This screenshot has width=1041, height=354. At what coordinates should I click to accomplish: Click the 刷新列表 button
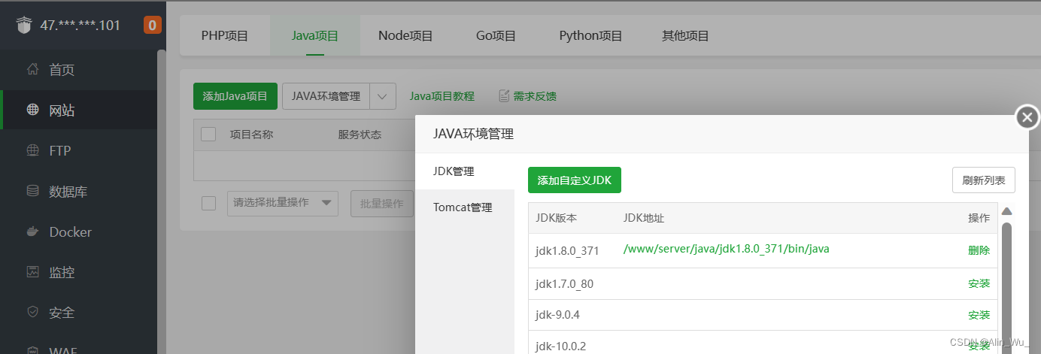(984, 180)
